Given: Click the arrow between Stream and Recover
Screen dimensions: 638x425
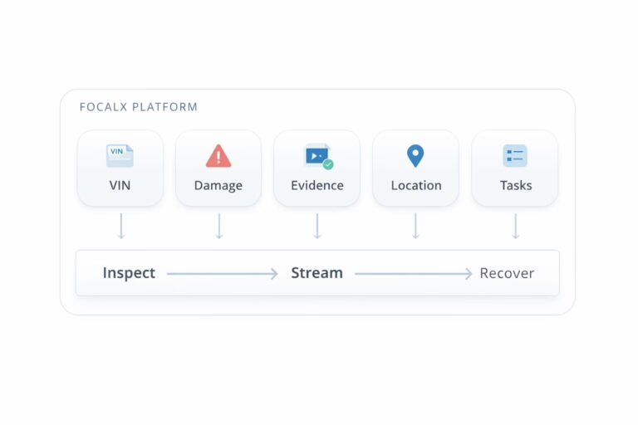Looking at the screenshot, I should tap(413, 273).
